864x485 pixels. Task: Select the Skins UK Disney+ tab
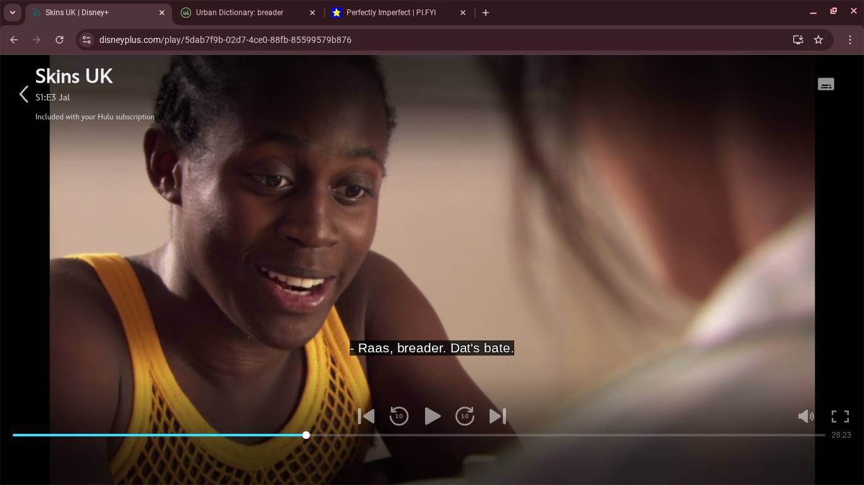point(98,13)
